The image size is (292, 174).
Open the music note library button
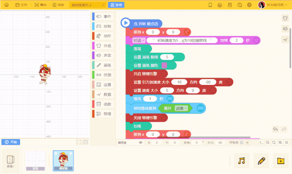pos(241,161)
